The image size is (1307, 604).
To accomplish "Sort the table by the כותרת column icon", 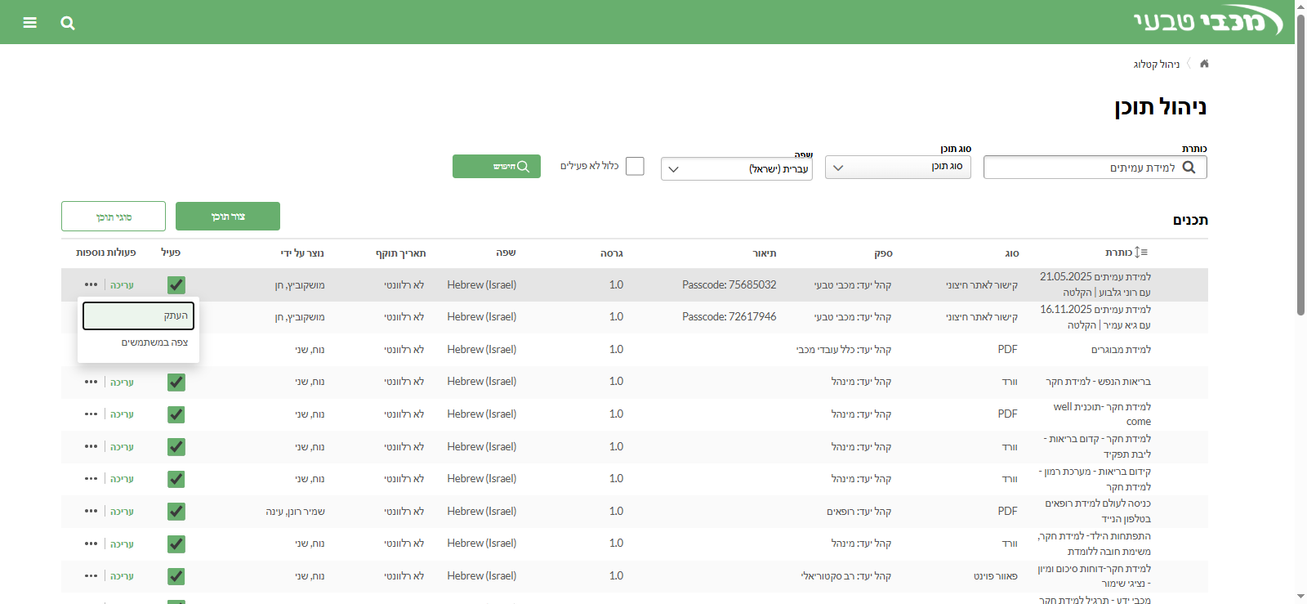I will [1141, 253].
